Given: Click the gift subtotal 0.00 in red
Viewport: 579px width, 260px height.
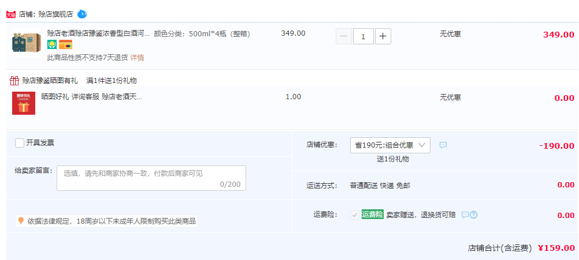Looking at the screenshot, I should point(564,99).
